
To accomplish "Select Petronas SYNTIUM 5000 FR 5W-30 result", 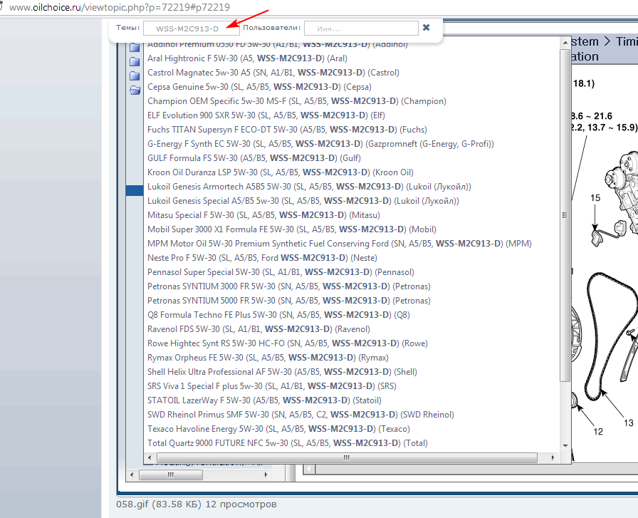I will click(289, 301).
